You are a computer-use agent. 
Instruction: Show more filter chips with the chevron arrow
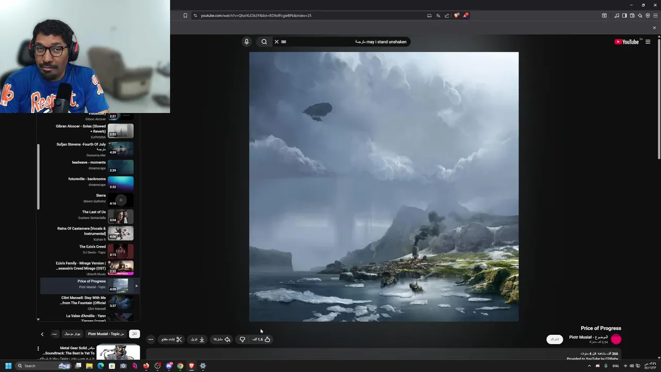[x=42, y=334]
